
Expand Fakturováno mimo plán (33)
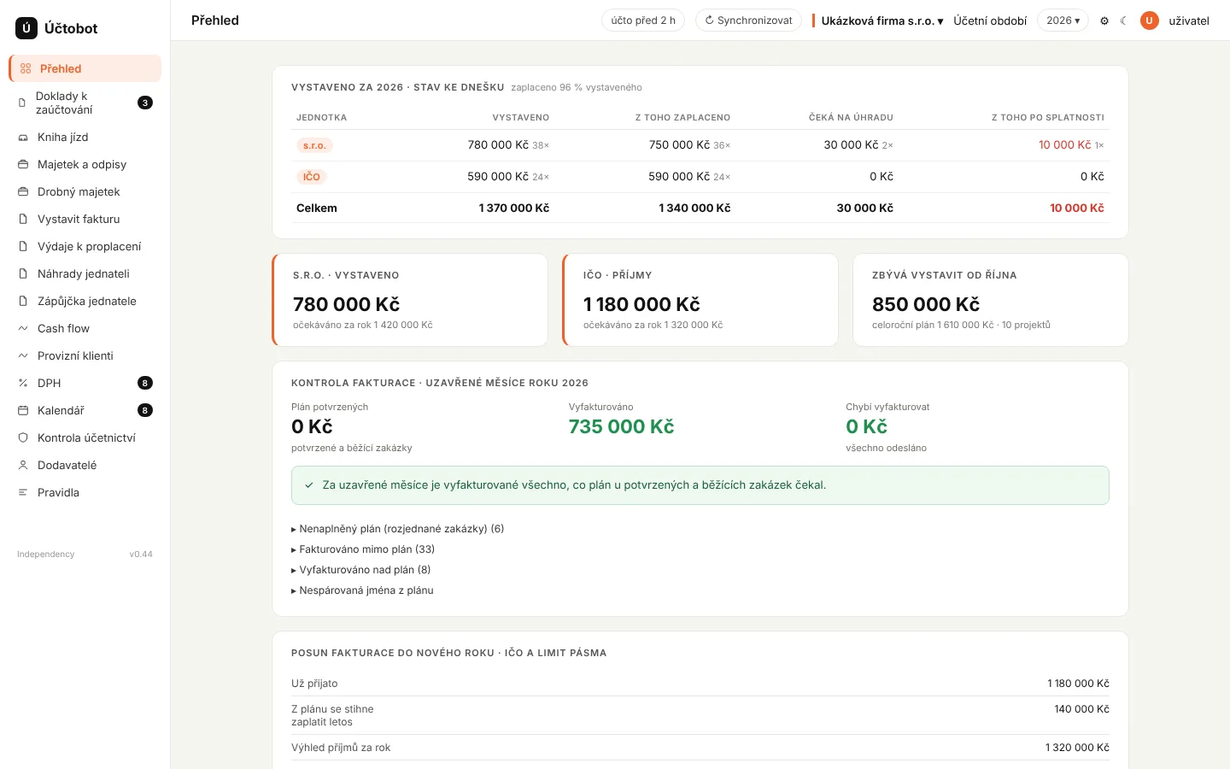363,549
